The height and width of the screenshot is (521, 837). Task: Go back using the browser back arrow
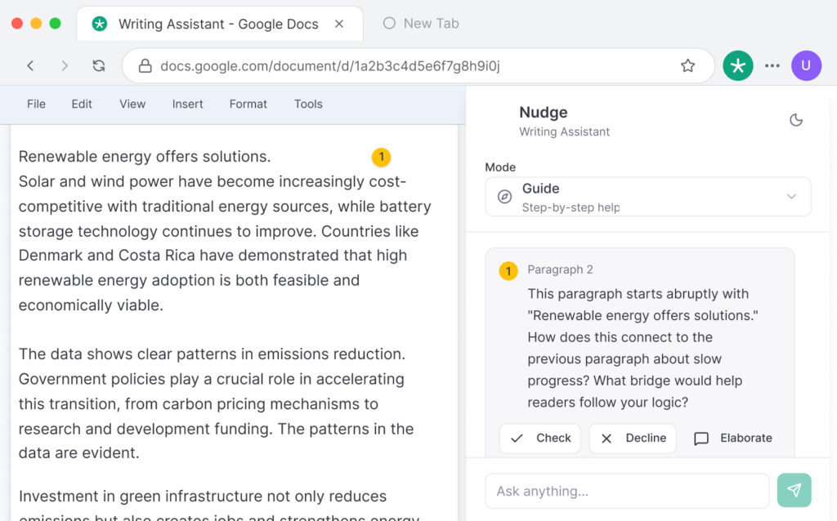click(30, 66)
